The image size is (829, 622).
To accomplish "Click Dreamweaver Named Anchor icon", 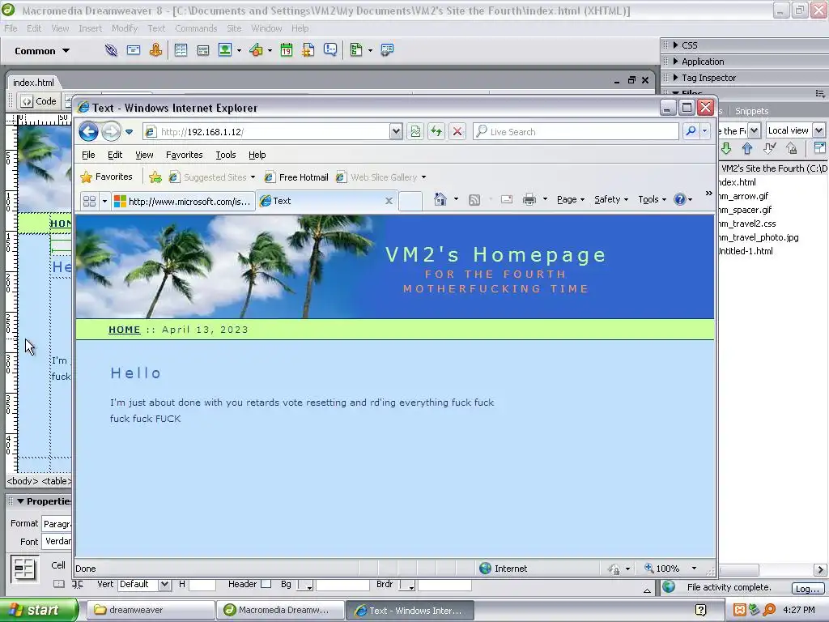I will click(155, 50).
